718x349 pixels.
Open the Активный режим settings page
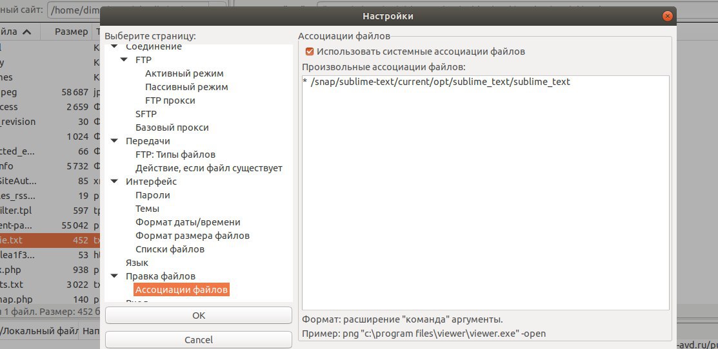pos(184,73)
